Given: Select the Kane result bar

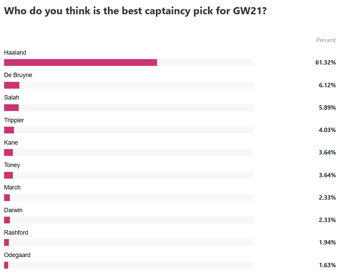Looking at the screenshot, I should coord(129,152).
